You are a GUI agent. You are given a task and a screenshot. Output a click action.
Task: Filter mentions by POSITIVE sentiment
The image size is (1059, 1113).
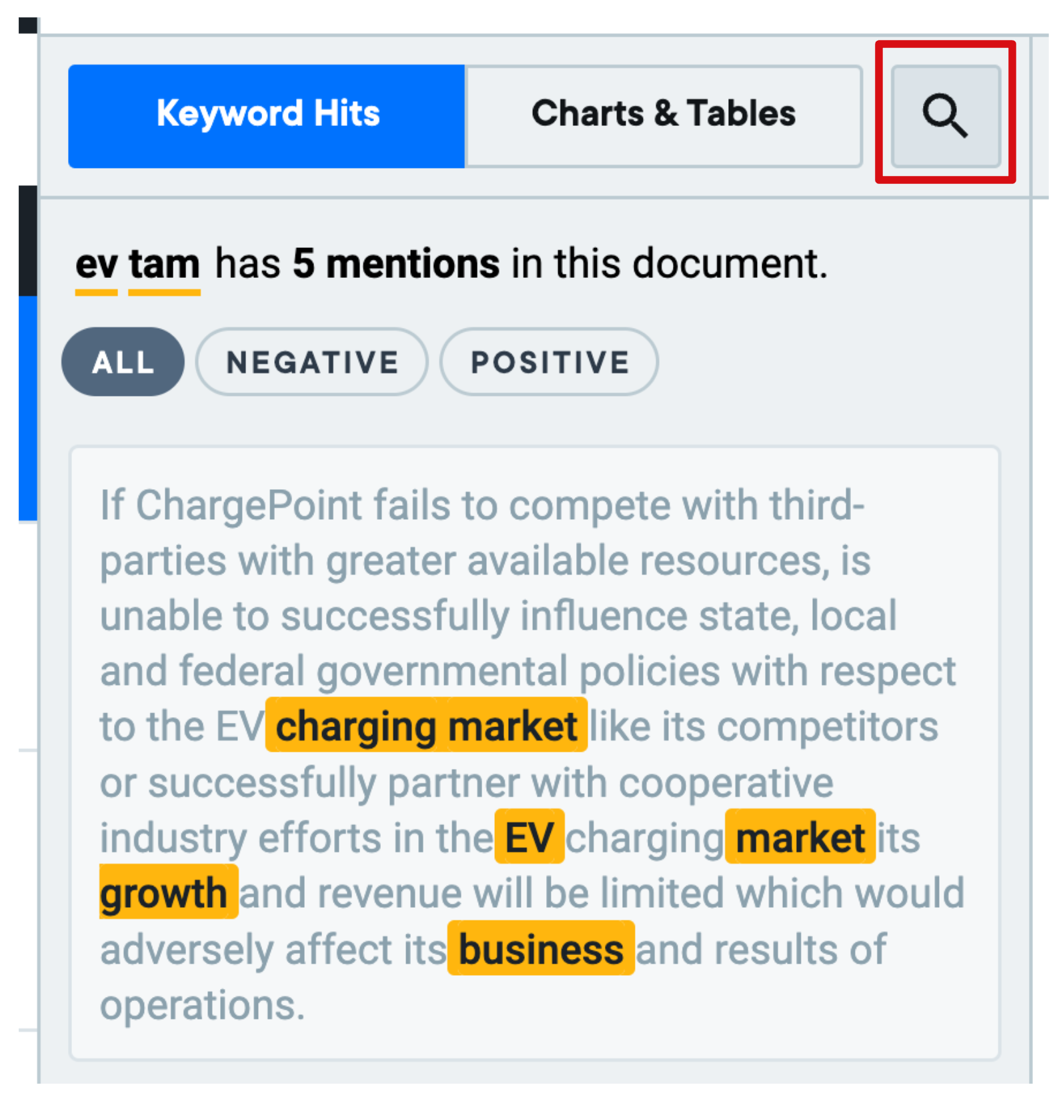tap(550, 362)
